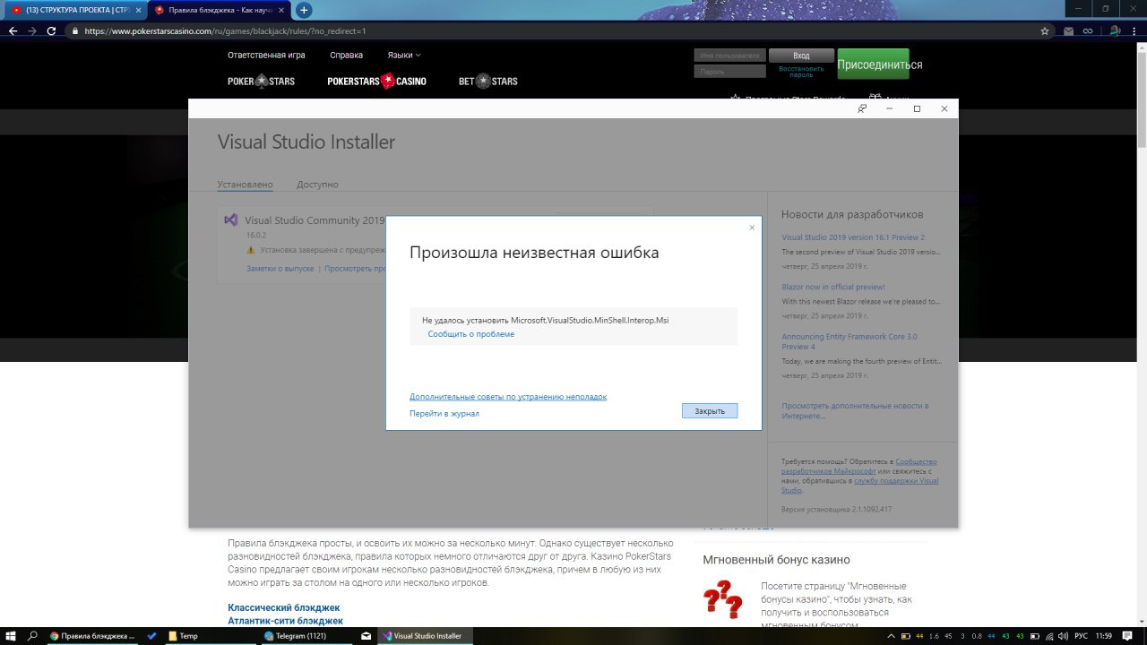The image size is (1147, 645).
Task: Open the Windows Start menu
Action: click(x=13, y=635)
